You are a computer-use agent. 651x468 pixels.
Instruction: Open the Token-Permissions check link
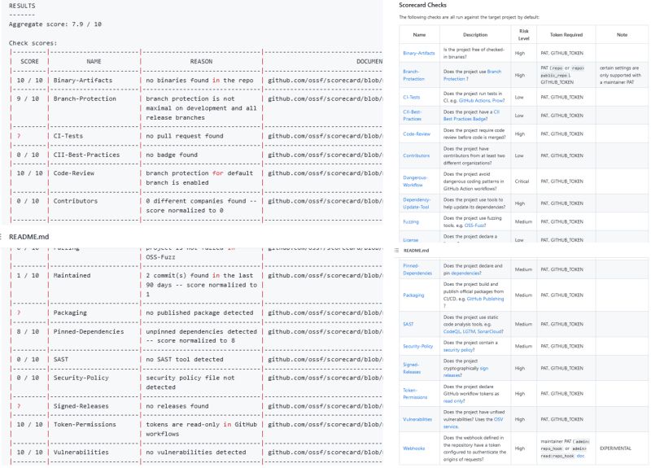pyautogui.click(x=415, y=394)
